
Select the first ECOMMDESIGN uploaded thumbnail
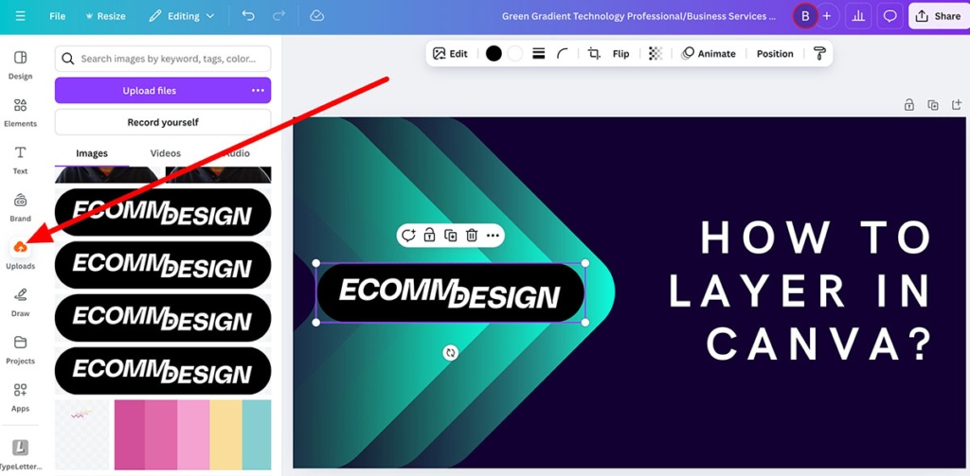pos(163,212)
